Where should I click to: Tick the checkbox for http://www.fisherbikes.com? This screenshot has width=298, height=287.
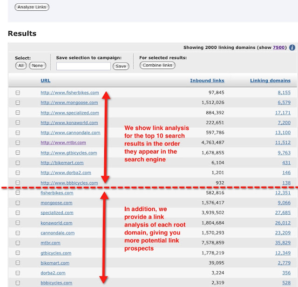coord(18,93)
